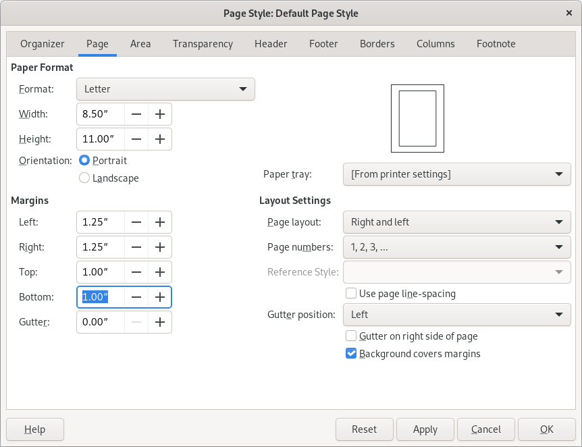Tick Gutter on right side of page
Image resolution: width=582 pixels, height=447 pixels.
[351, 336]
